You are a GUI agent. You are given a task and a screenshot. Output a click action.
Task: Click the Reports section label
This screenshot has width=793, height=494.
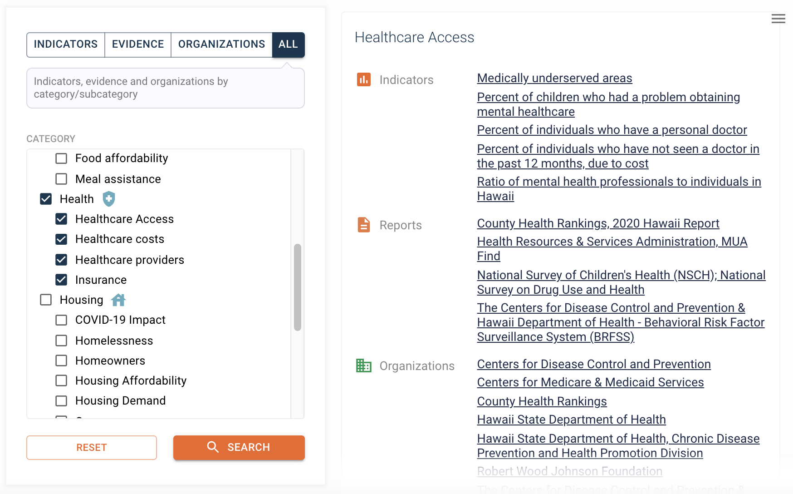click(401, 225)
